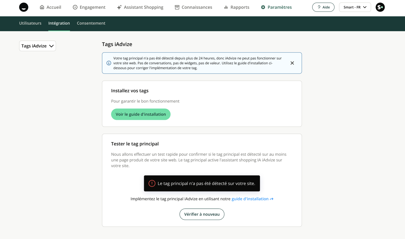Image resolution: width=405 pixels, height=239 pixels.
Task: Click the Paramètres gear icon
Action: (263, 7)
